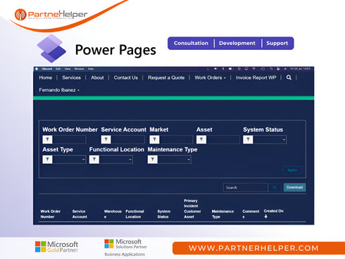
Task: Open the Maintenance Type dropdown
Action: click(x=175, y=160)
